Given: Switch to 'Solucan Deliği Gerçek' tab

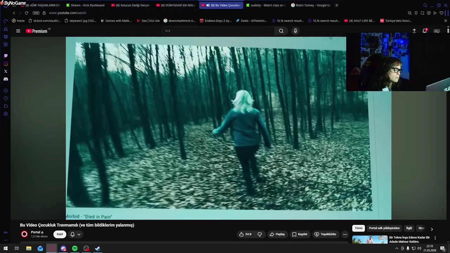Looking at the screenshot, I should click(130, 5).
